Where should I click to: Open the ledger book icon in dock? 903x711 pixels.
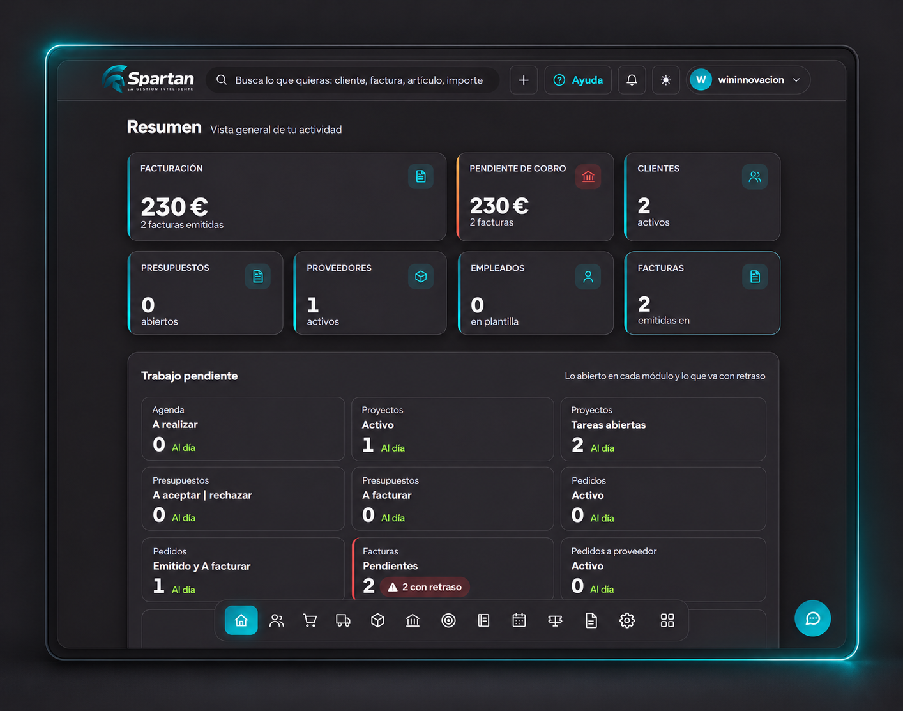pyautogui.click(x=483, y=620)
